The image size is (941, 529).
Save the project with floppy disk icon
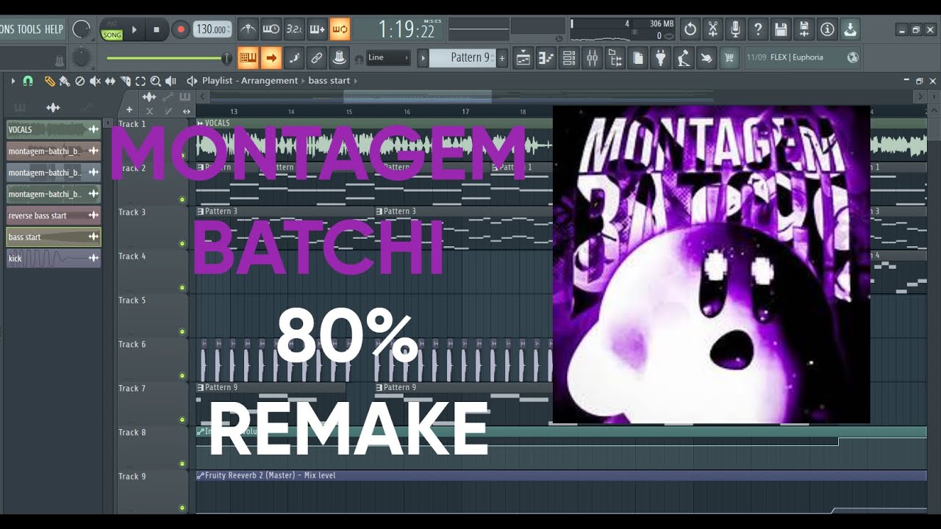coord(781,29)
